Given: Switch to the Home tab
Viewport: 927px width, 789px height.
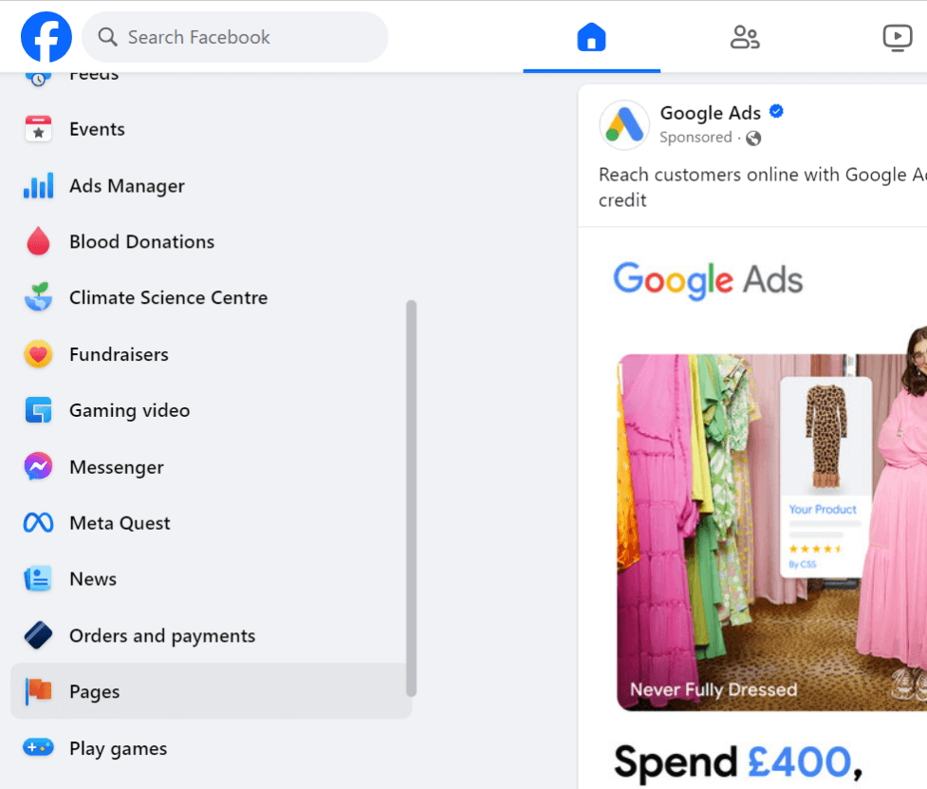Looking at the screenshot, I should click(x=591, y=36).
